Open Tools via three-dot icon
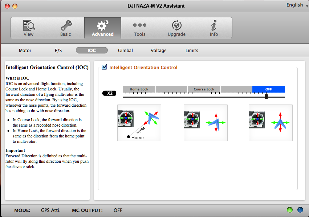 140,25
